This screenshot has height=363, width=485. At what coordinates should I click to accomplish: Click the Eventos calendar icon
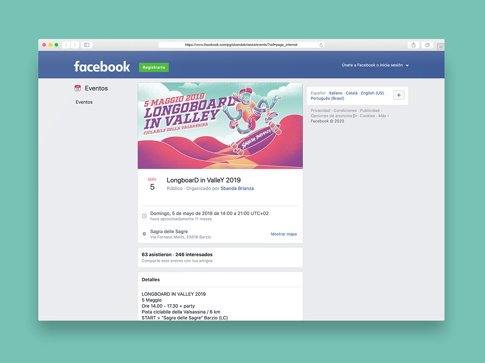78,88
